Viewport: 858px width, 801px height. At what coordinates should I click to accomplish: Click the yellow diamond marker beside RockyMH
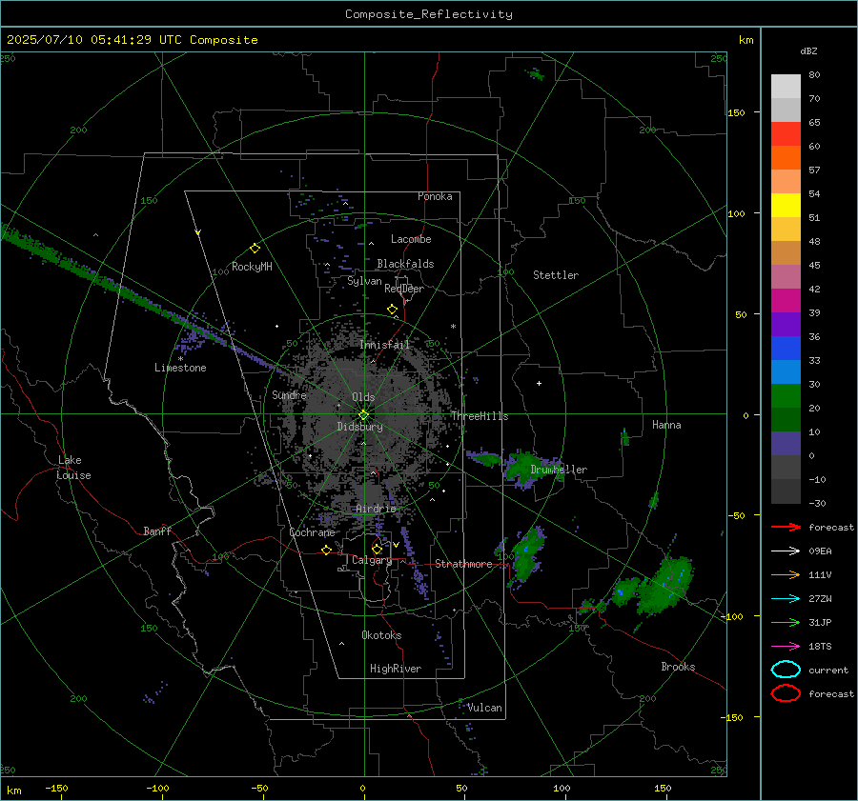click(x=255, y=249)
